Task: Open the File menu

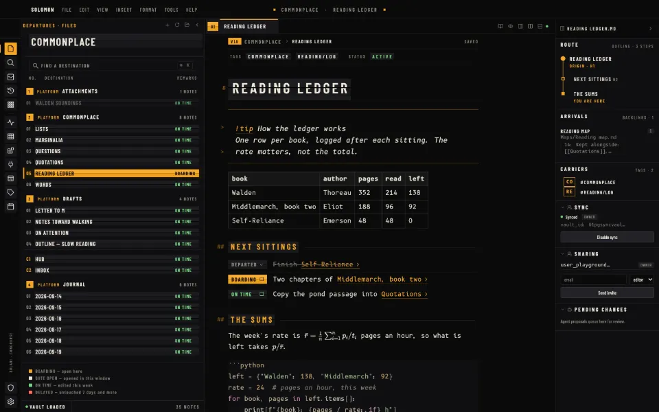Action: tap(67, 10)
